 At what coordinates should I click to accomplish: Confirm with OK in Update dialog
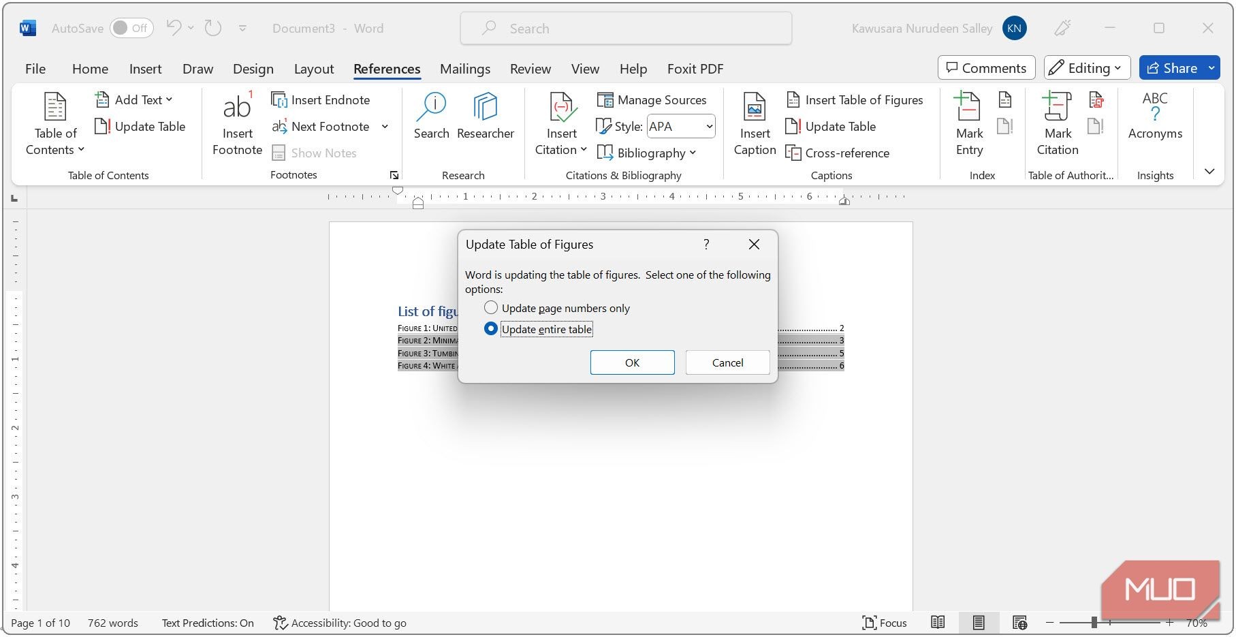point(632,362)
